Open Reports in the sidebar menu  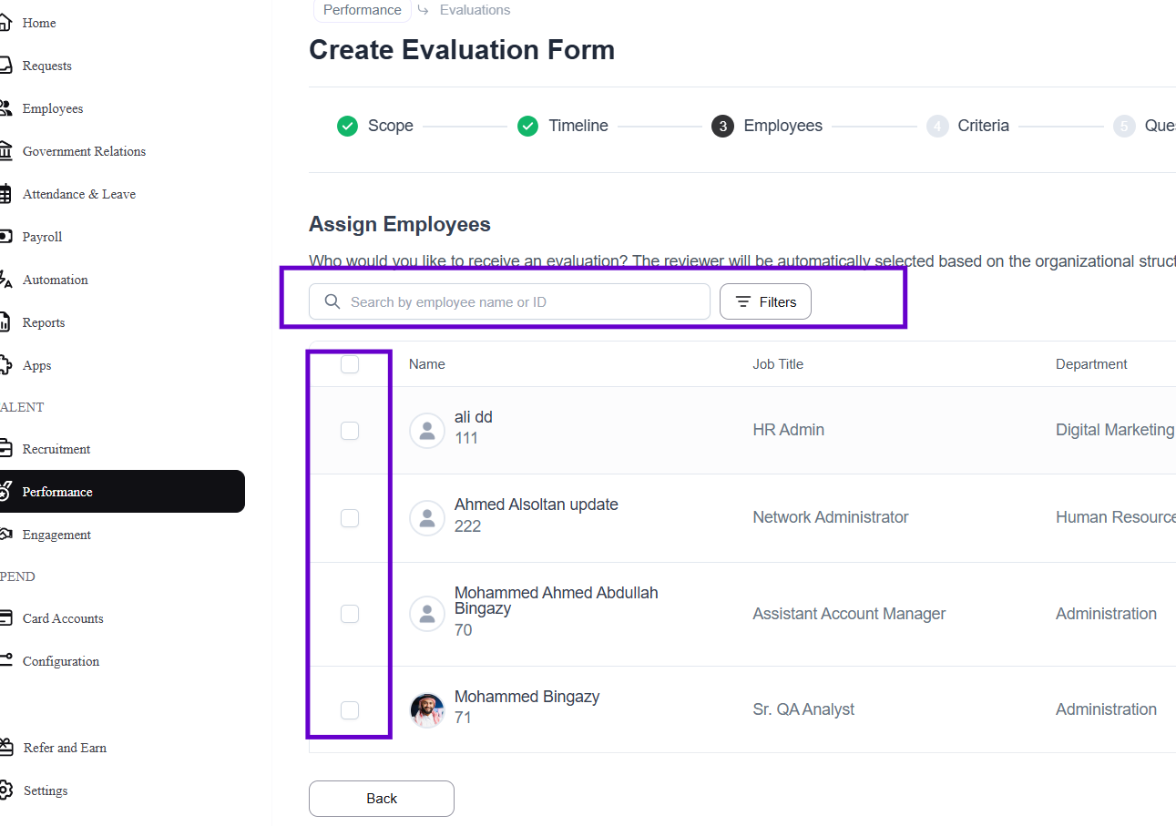[43, 322]
